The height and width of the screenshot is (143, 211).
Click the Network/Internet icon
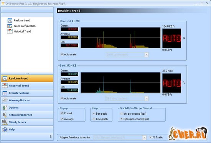click(x=5, y=115)
